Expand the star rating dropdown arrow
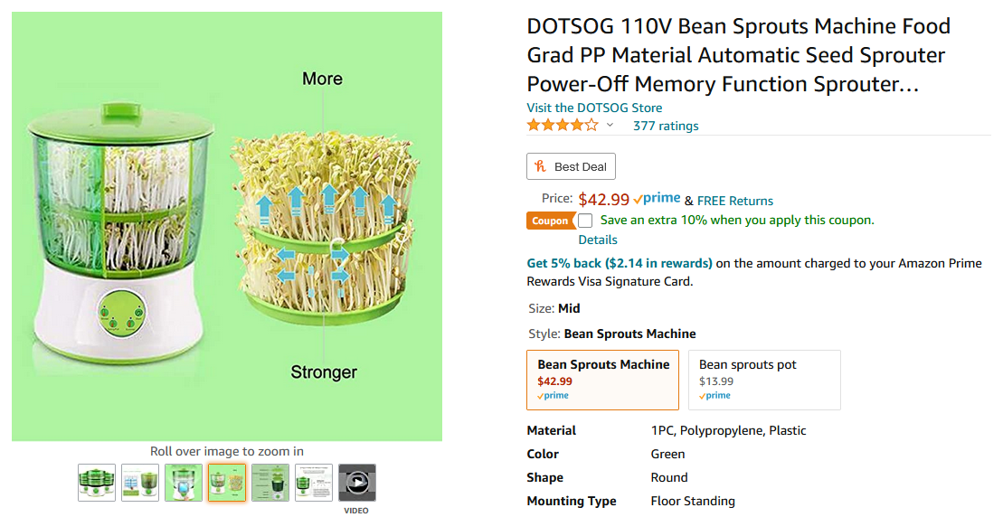Image resolution: width=1003 pixels, height=517 pixels. click(610, 126)
